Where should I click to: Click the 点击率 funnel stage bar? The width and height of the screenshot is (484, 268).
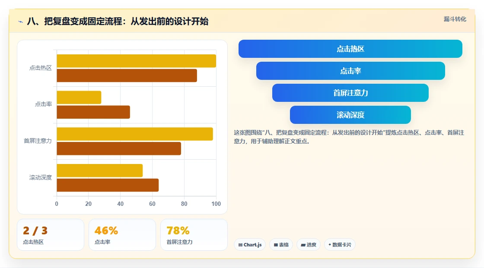pos(350,71)
